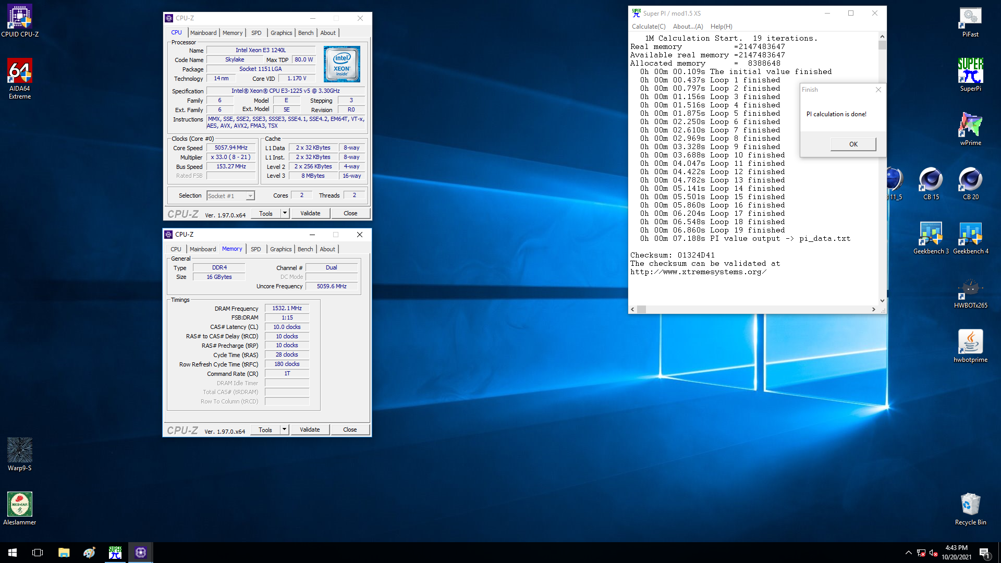1001x563 pixels.
Task: Switch to Super PI in the taskbar
Action: tap(115, 553)
